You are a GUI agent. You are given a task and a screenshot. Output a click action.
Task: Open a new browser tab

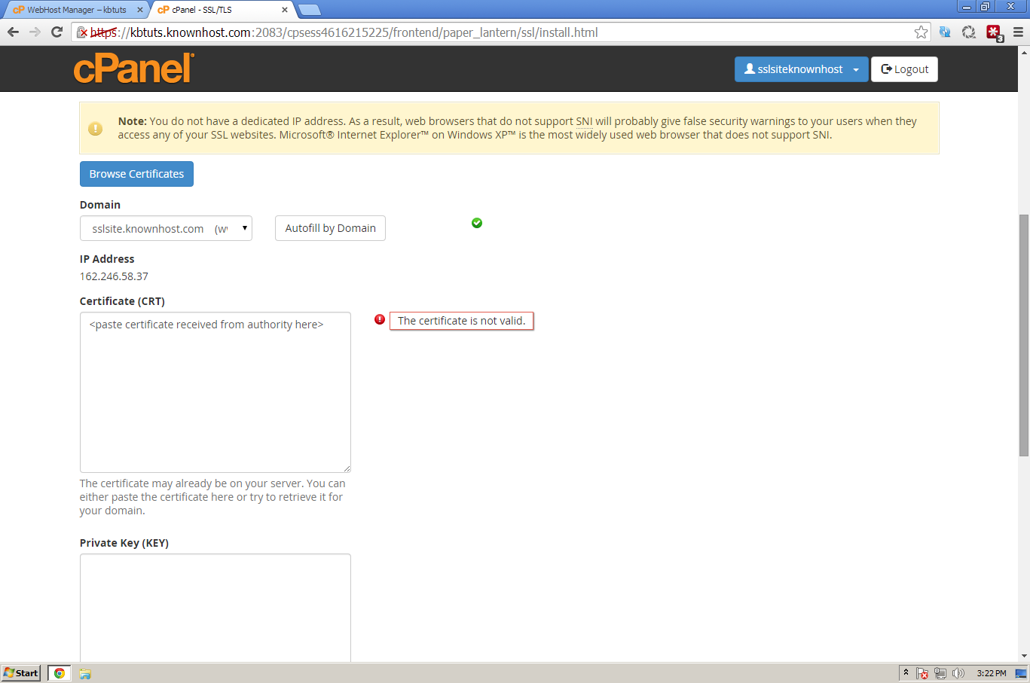pyautogui.click(x=310, y=10)
